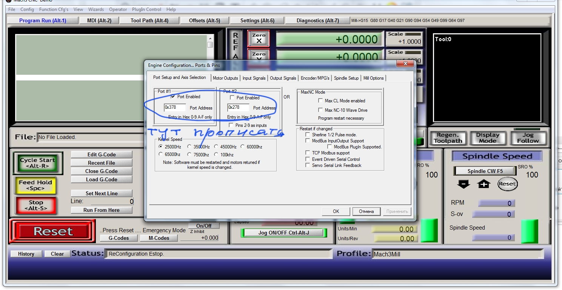Screen dimensions: 562x290
Task: Confirm dialog with OK button
Action: tap(336, 211)
